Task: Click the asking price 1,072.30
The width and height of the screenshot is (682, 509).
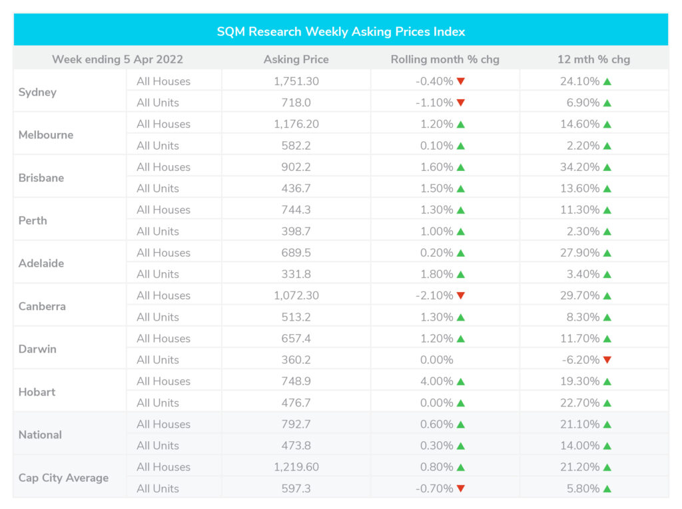Action: point(296,295)
